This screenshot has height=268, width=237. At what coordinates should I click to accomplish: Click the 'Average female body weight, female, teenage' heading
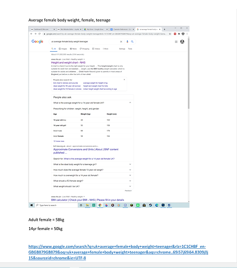69,20
